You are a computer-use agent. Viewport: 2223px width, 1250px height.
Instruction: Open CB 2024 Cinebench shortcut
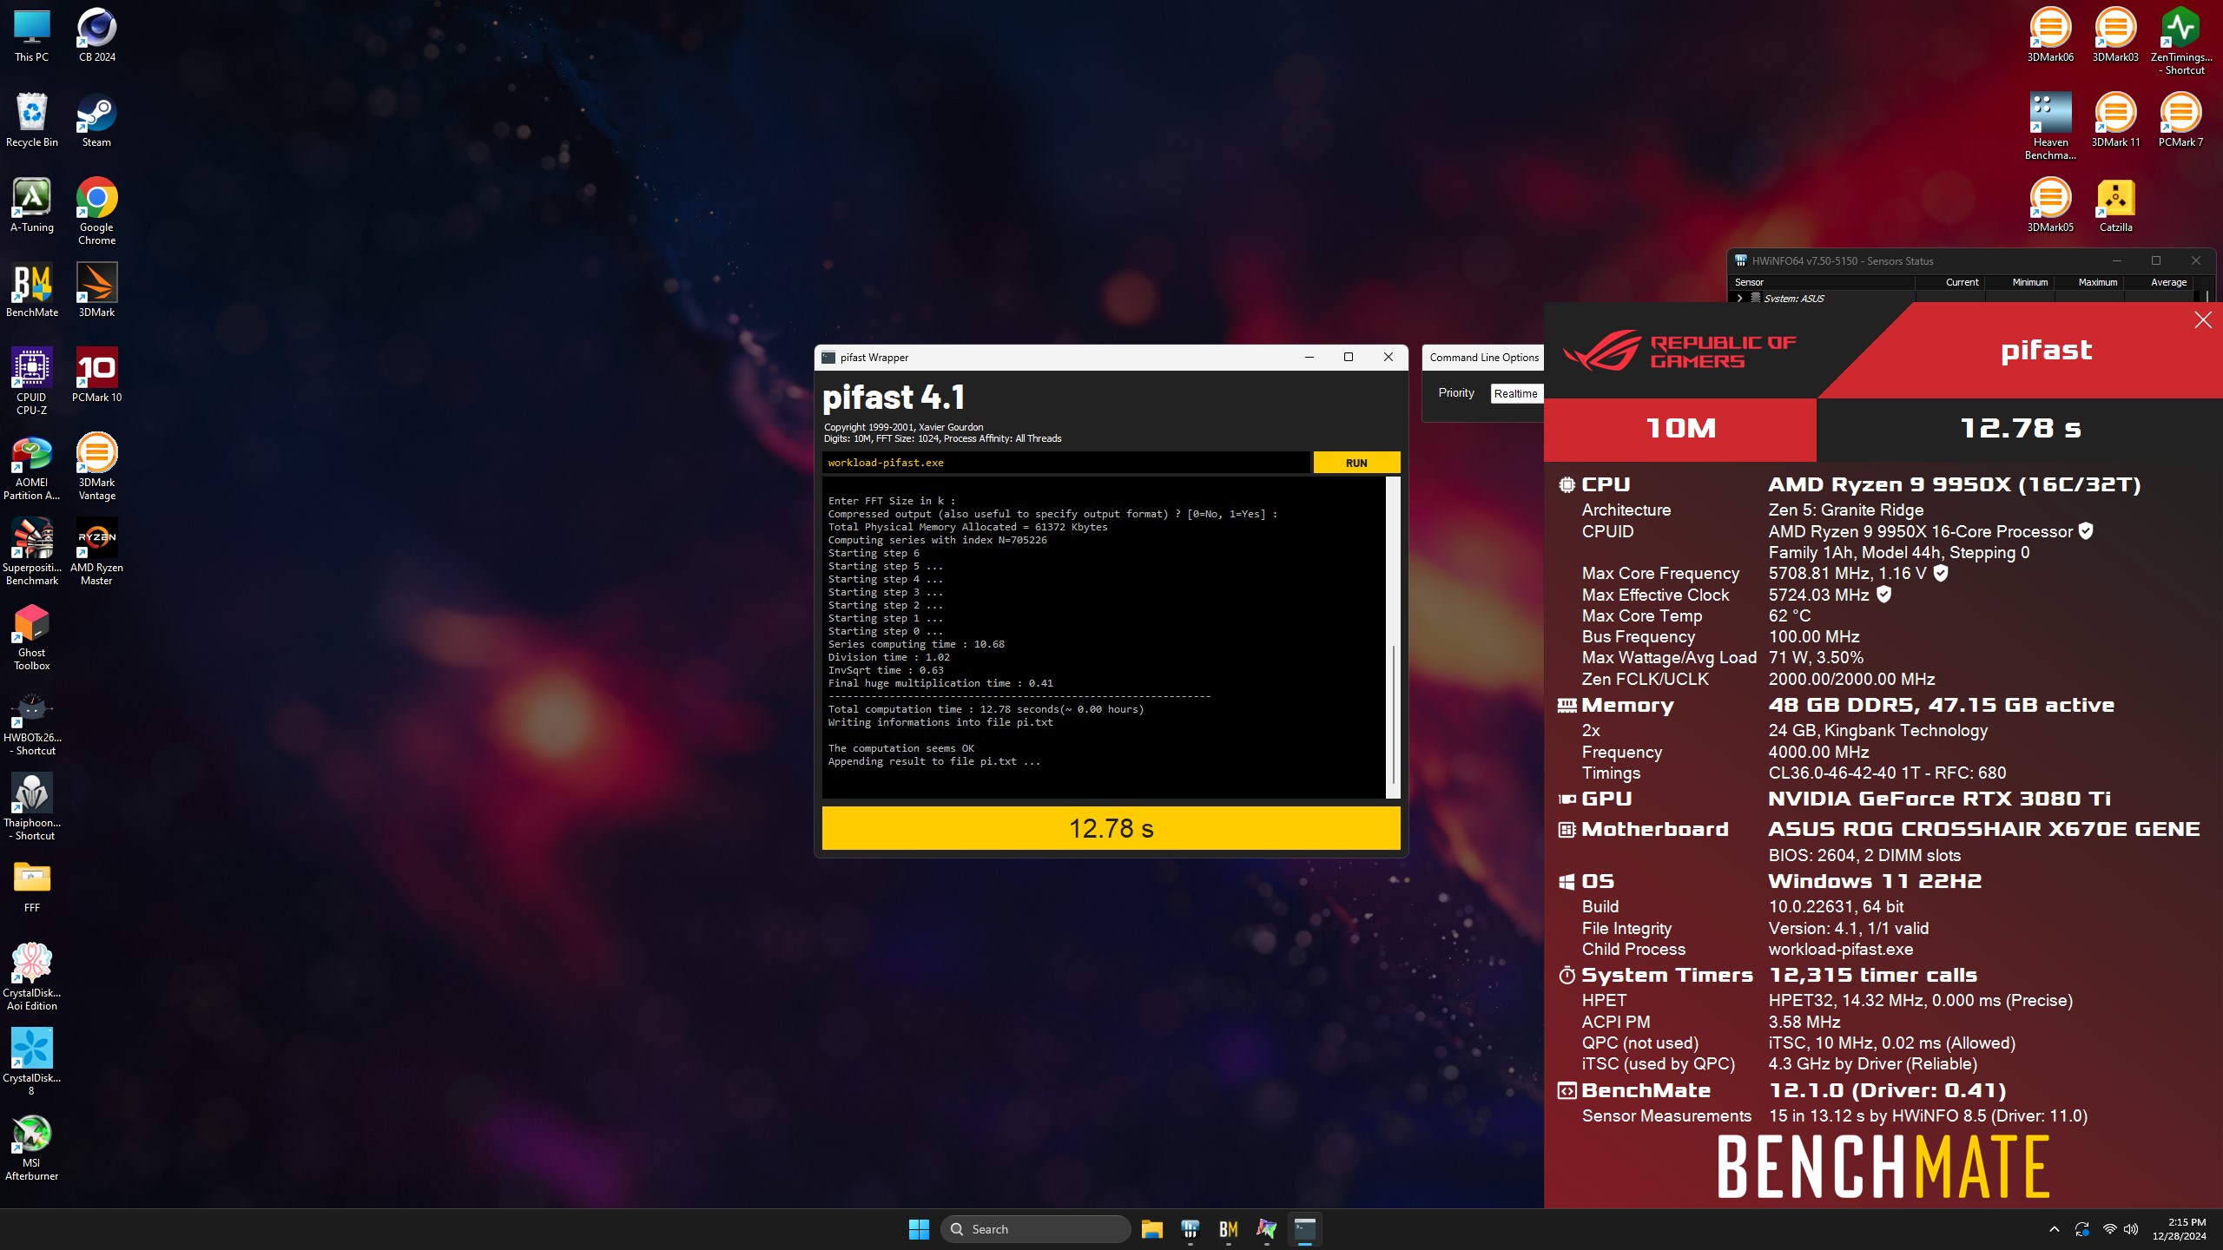click(x=96, y=35)
